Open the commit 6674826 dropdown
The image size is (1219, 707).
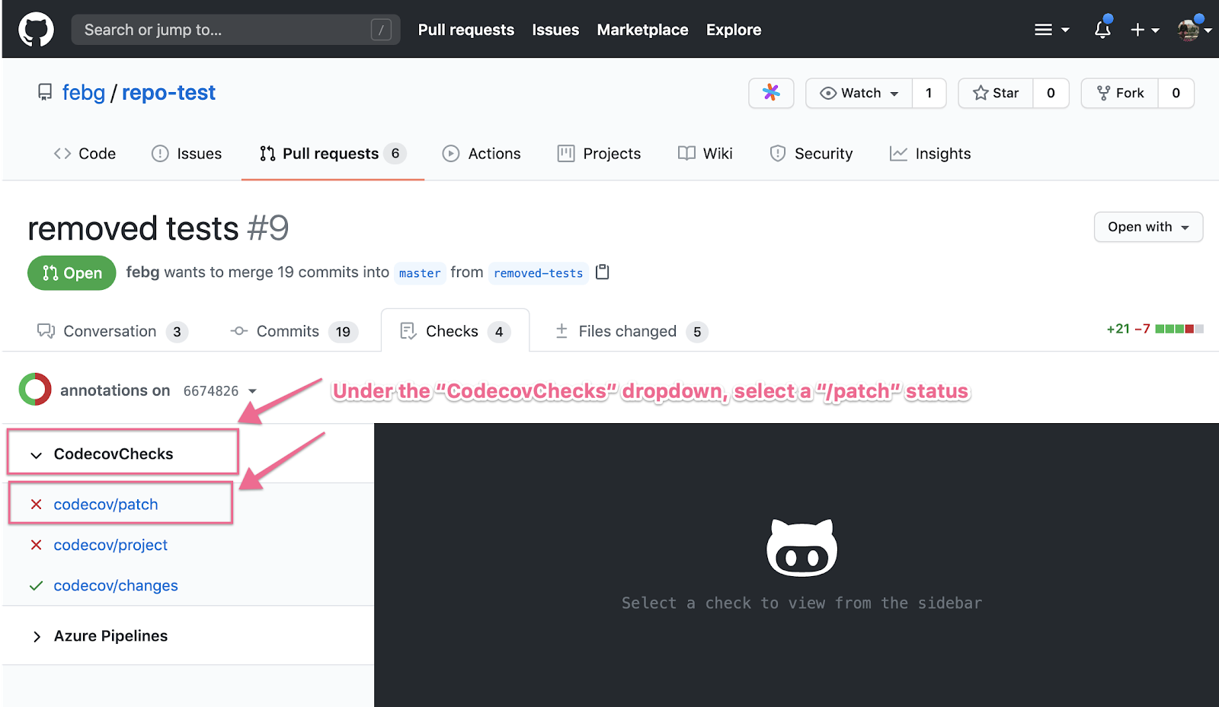(x=220, y=391)
